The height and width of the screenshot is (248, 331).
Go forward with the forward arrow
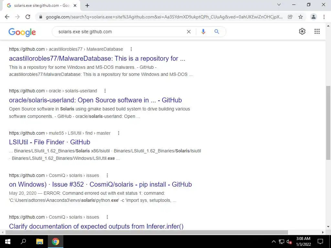click(17, 17)
